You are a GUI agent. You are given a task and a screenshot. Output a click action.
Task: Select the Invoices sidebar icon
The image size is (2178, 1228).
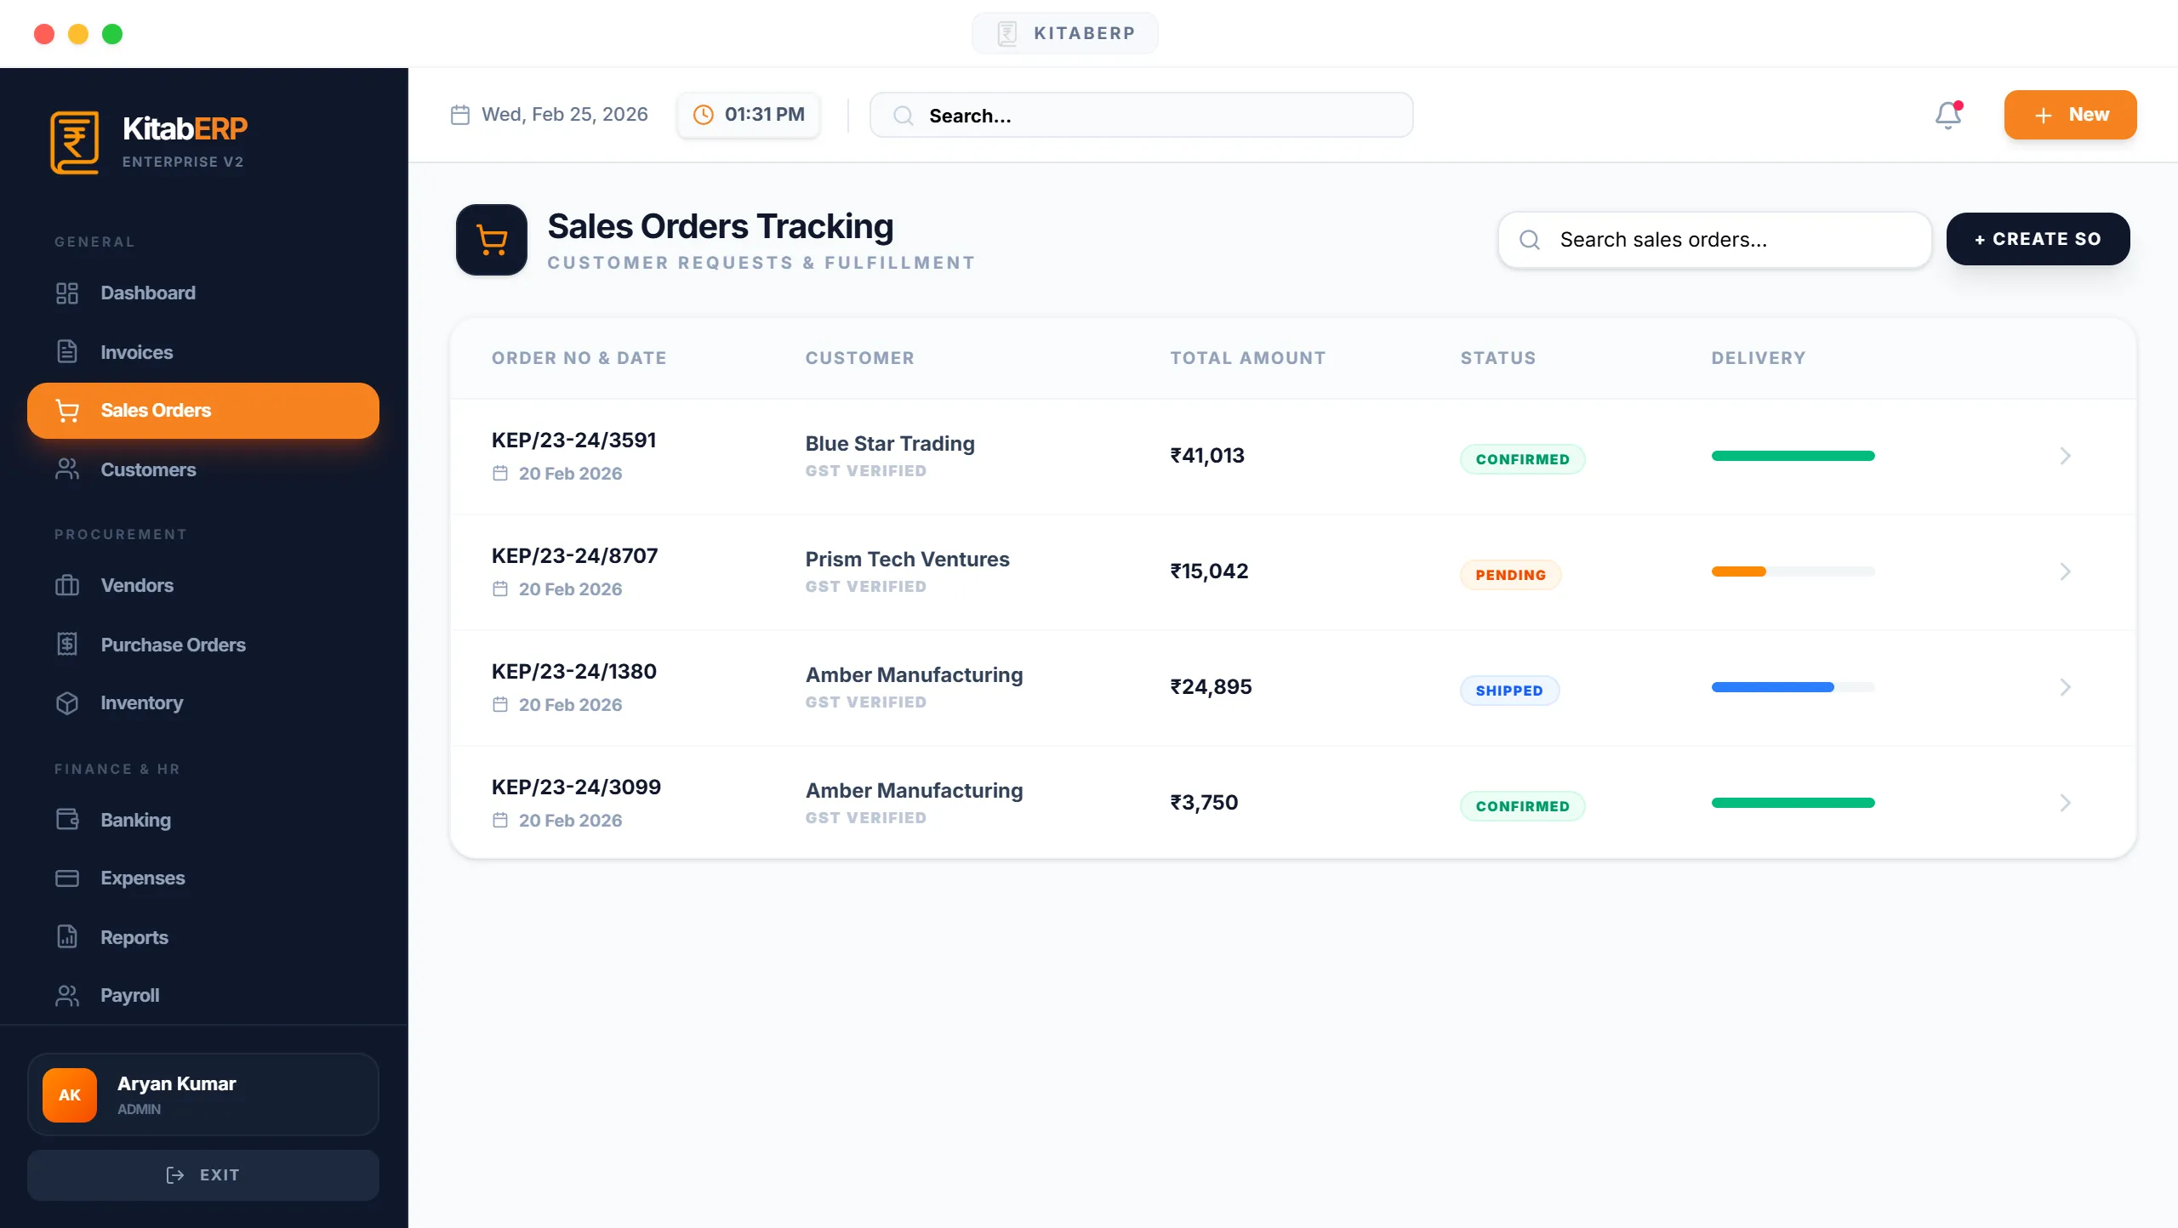pos(67,351)
